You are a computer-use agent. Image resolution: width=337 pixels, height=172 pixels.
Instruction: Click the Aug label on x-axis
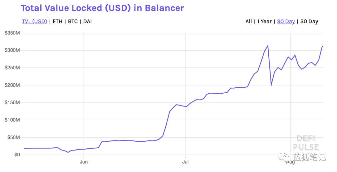(x=290, y=162)
